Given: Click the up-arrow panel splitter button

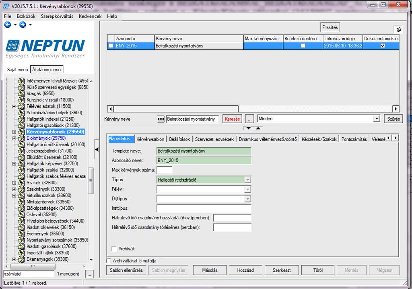Looking at the screenshot, I should [258, 128].
